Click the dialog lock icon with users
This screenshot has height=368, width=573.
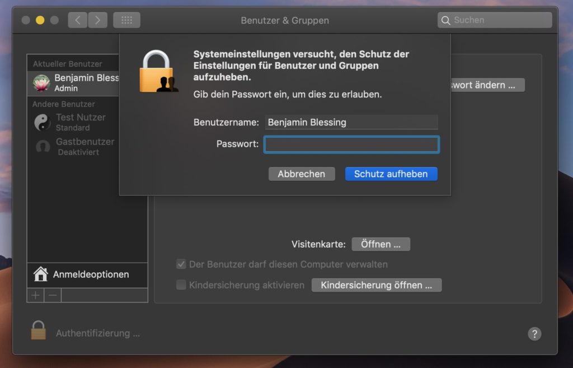pyautogui.click(x=158, y=71)
